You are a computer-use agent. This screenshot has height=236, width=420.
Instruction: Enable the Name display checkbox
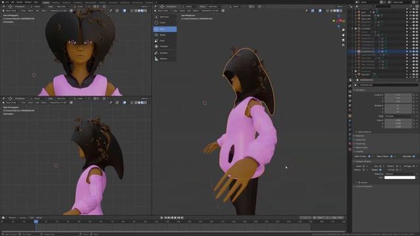coord(364,166)
